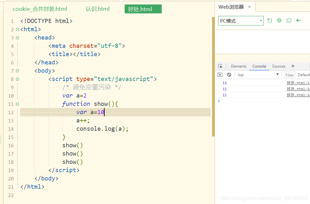Click the 'var a=2' code line
310x204 pixels.
pyautogui.click(x=74, y=96)
